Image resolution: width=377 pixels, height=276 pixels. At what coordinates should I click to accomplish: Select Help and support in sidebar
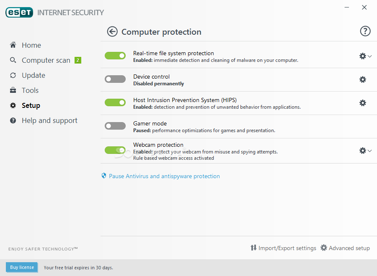tap(49, 120)
